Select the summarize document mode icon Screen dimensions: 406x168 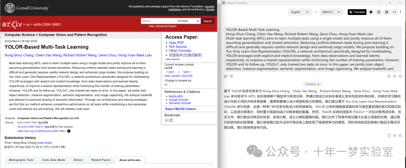click(x=379, y=12)
